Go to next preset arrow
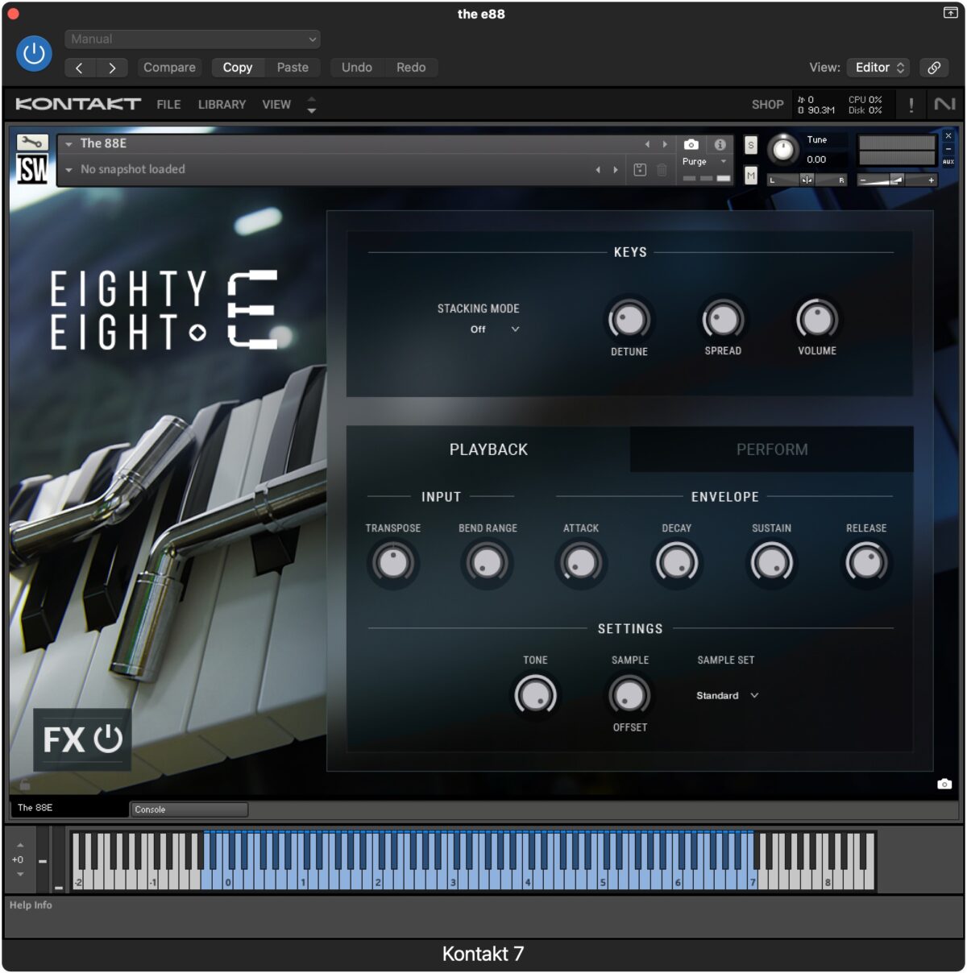The image size is (967, 973). 112,68
